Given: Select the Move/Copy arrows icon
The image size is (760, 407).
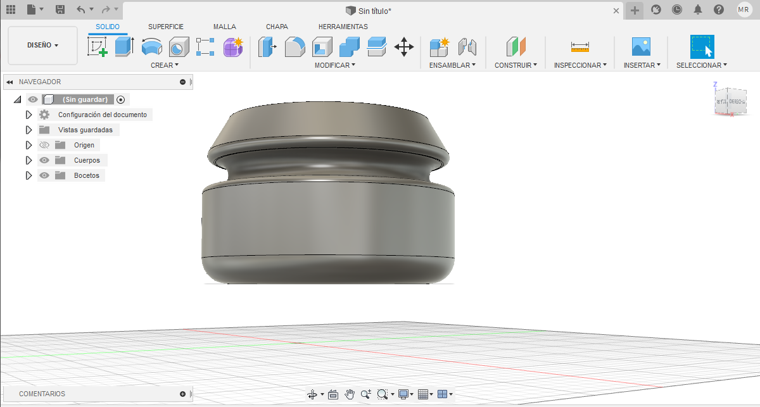Looking at the screenshot, I should pos(404,47).
